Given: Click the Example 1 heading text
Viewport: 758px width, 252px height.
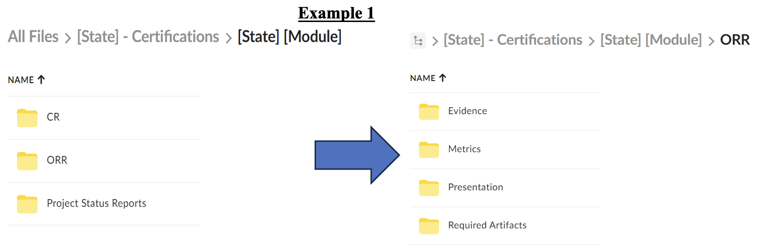Looking at the screenshot, I should (336, 13).
